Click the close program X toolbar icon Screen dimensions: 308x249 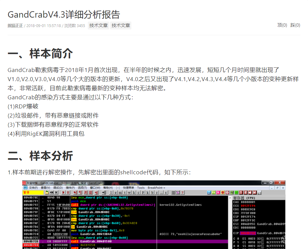[x=56, y=193]
